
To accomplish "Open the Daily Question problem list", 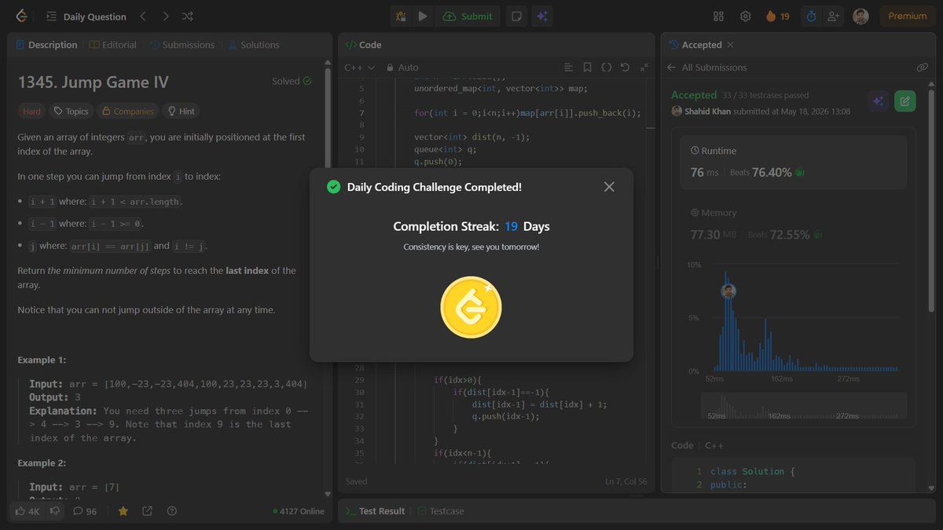I will tap(86, 16).
